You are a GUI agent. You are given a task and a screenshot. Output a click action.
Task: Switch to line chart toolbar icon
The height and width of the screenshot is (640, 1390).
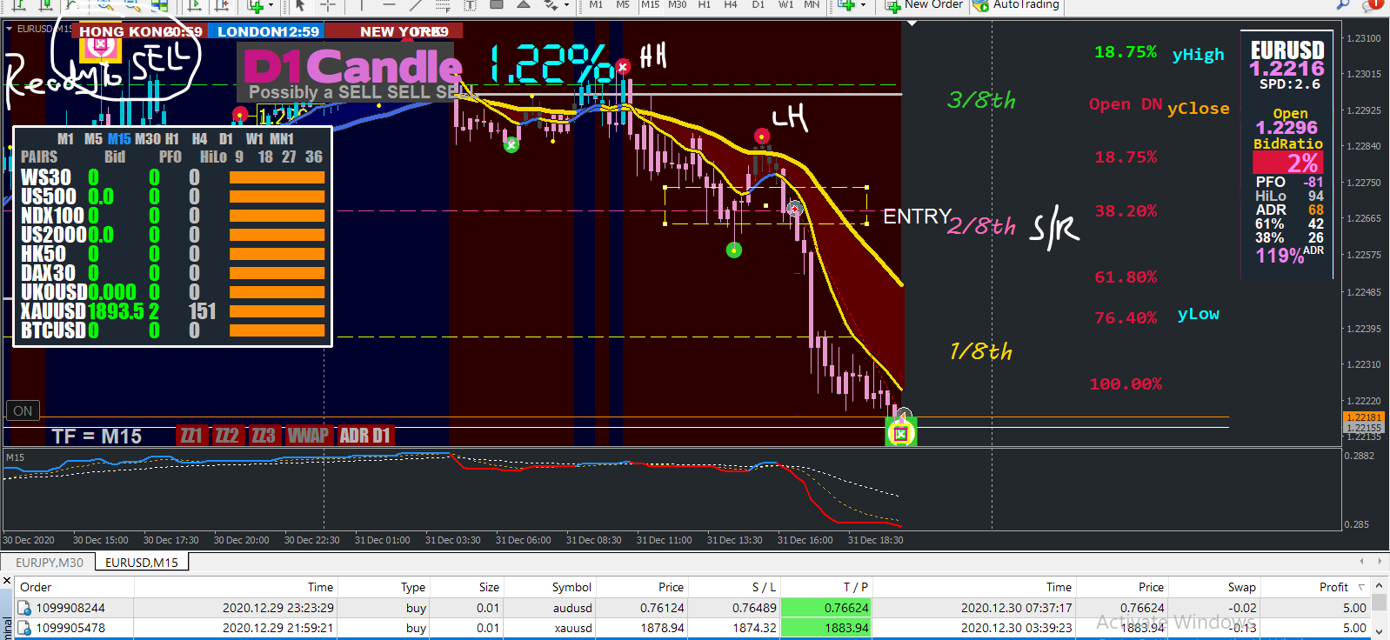click(73, 4)
